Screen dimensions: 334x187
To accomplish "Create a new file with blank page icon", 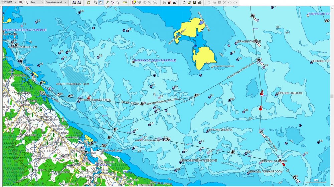I will click(x=184, y=2).
